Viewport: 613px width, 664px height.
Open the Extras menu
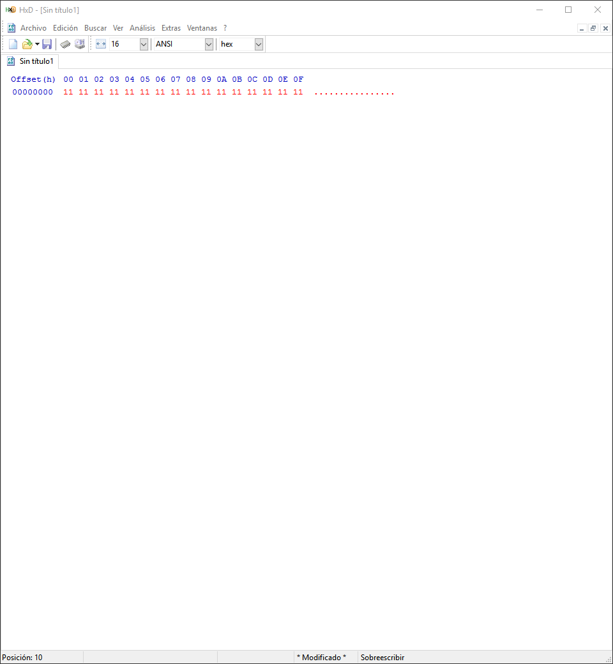tap(171, 28)
